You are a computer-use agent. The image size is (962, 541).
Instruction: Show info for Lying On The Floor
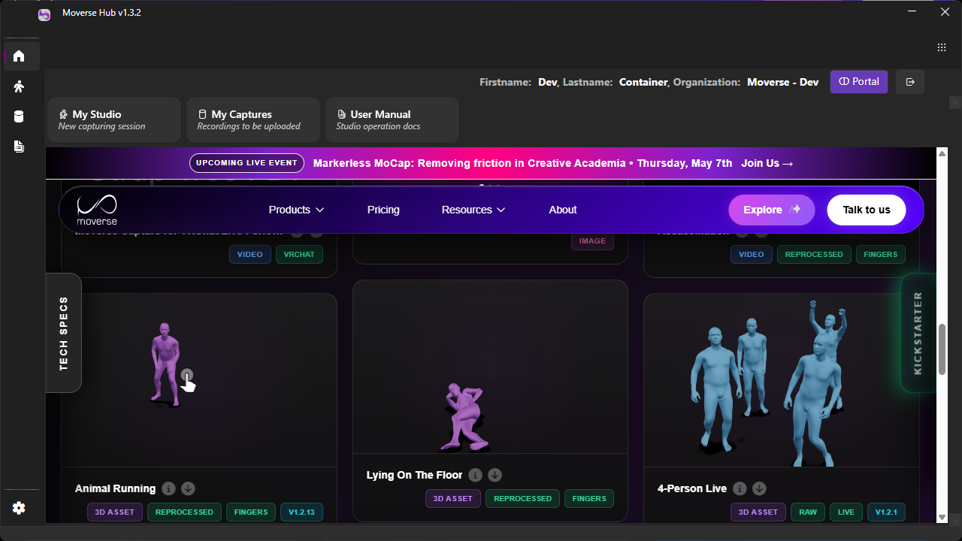click(475, 475)
